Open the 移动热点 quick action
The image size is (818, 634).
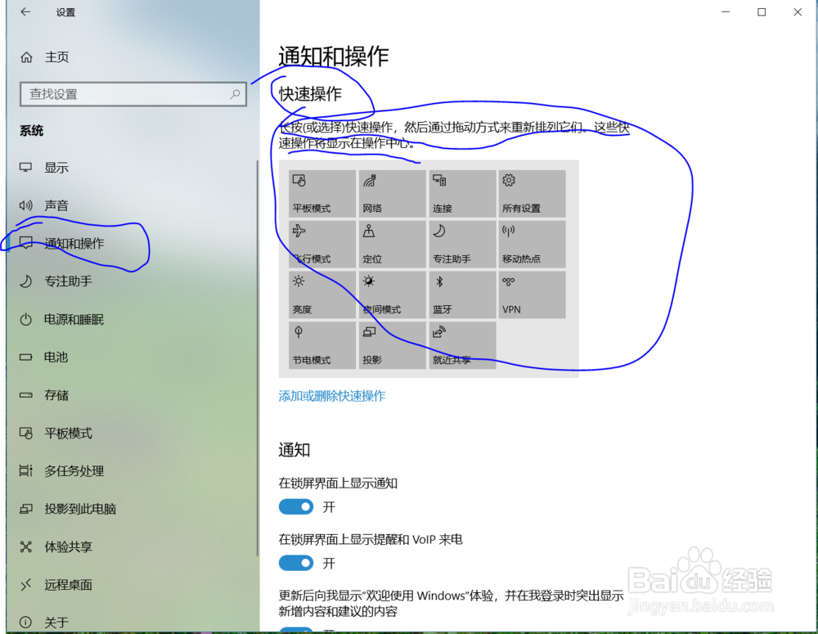pyautogui.click(x=533, y=245)
